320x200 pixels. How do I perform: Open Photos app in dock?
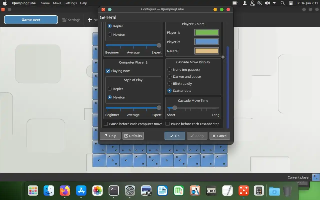97,191
